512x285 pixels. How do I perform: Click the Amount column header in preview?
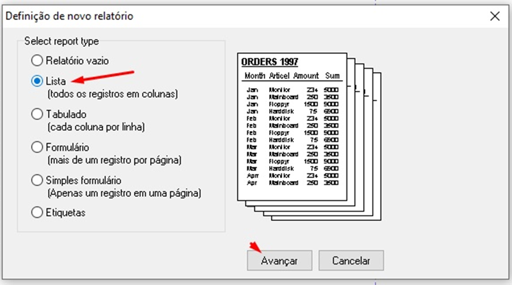tap(306, 76)
